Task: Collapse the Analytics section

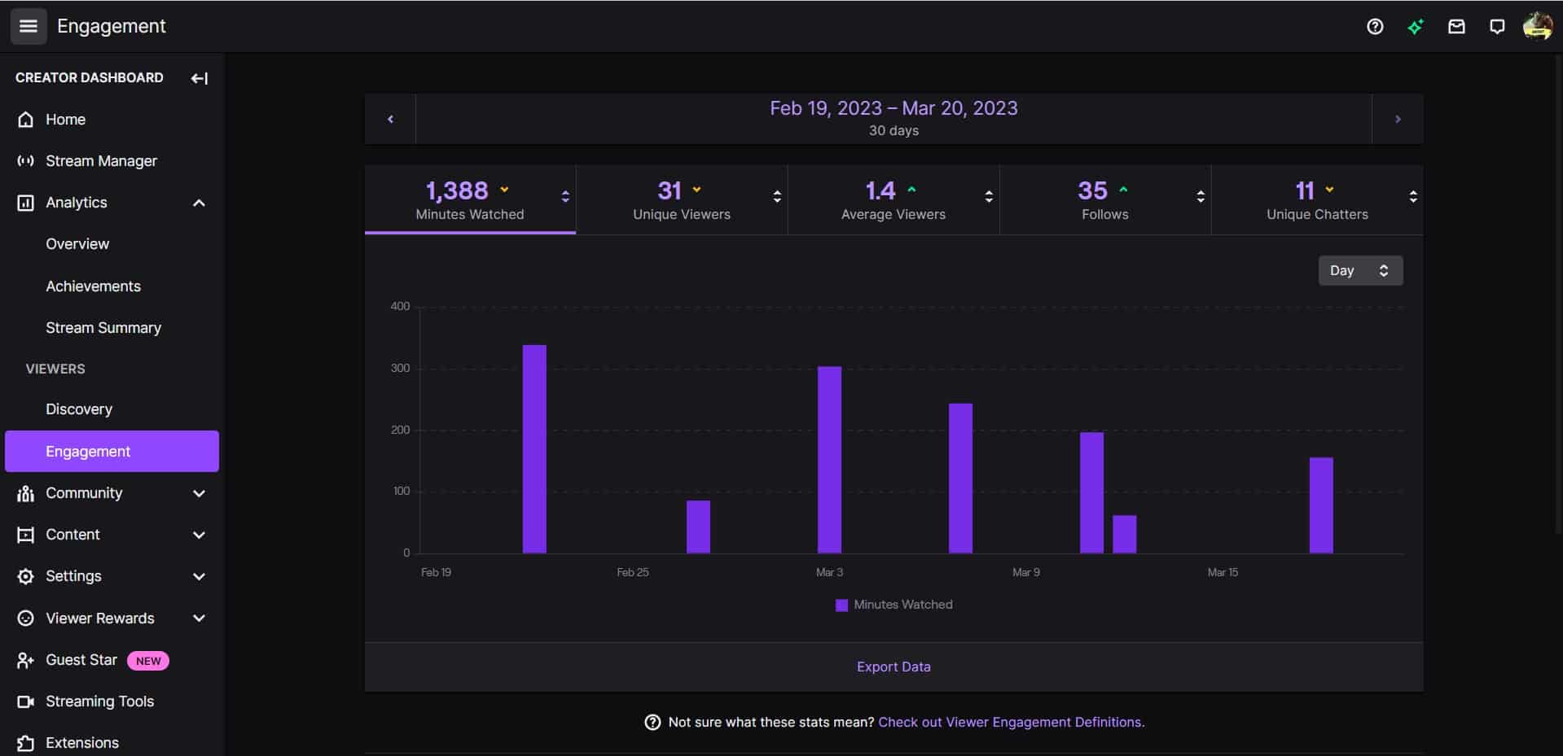Action: click(198, 203)
